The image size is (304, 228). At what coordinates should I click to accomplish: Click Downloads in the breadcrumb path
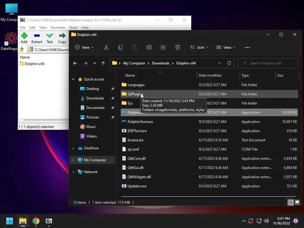pyautogui.click(x=161, y=63)
